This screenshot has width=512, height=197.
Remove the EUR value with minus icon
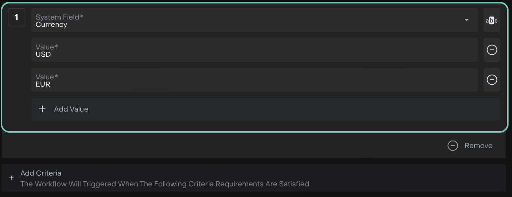[492, 80]
